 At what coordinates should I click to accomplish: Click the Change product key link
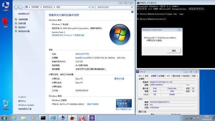[x=93, y=104]
